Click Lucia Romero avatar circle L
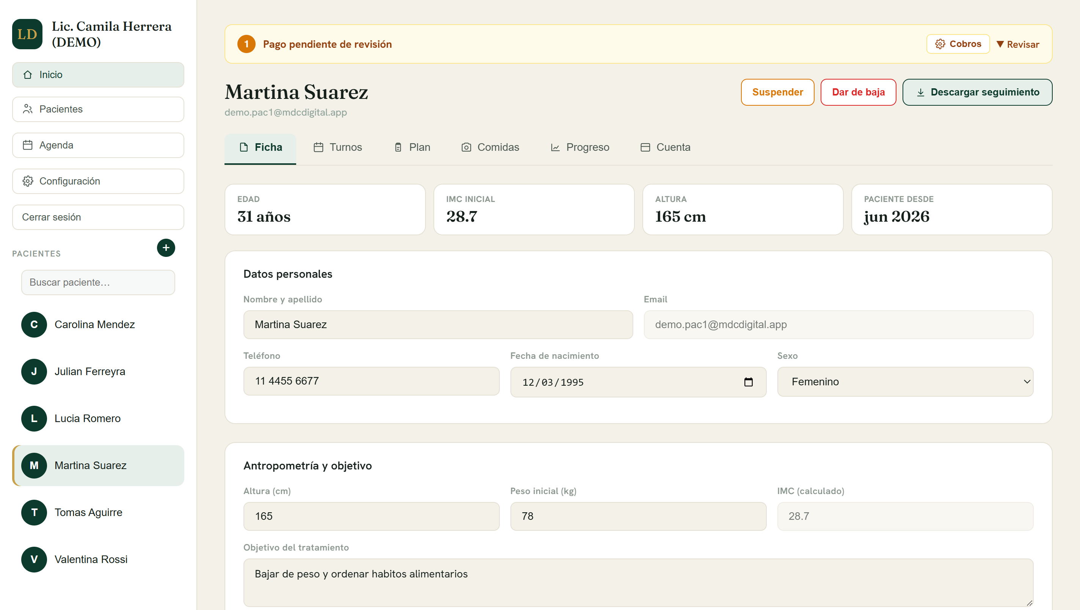 34,418
